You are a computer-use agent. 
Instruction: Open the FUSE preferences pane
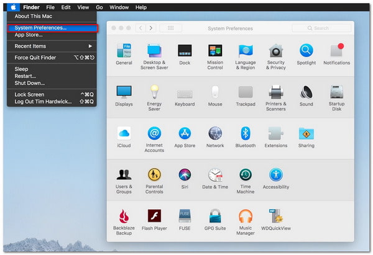point(185,220)
